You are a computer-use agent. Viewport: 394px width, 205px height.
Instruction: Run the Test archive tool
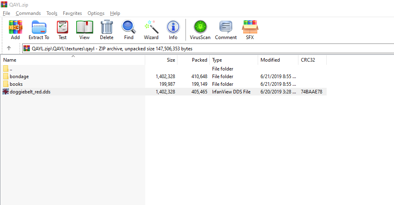point(63,30)
